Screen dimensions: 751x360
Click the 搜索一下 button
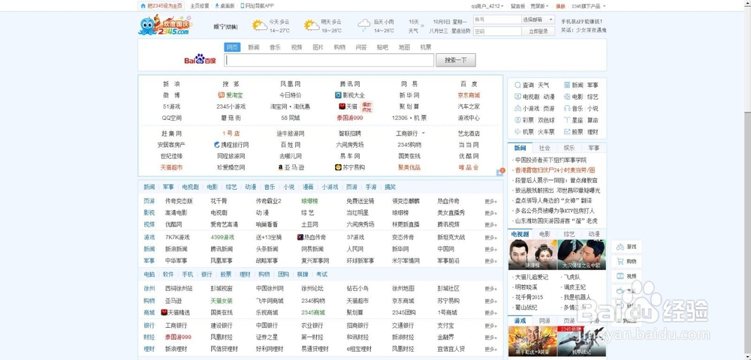(456, 60)
